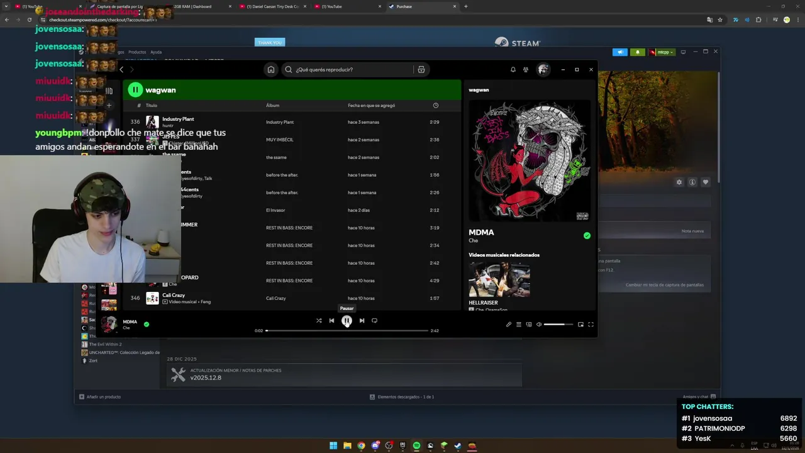This screenshot has width=805, height=453.
Task: Sort playlist by the Título column
Action: click(x=152, y=106)
